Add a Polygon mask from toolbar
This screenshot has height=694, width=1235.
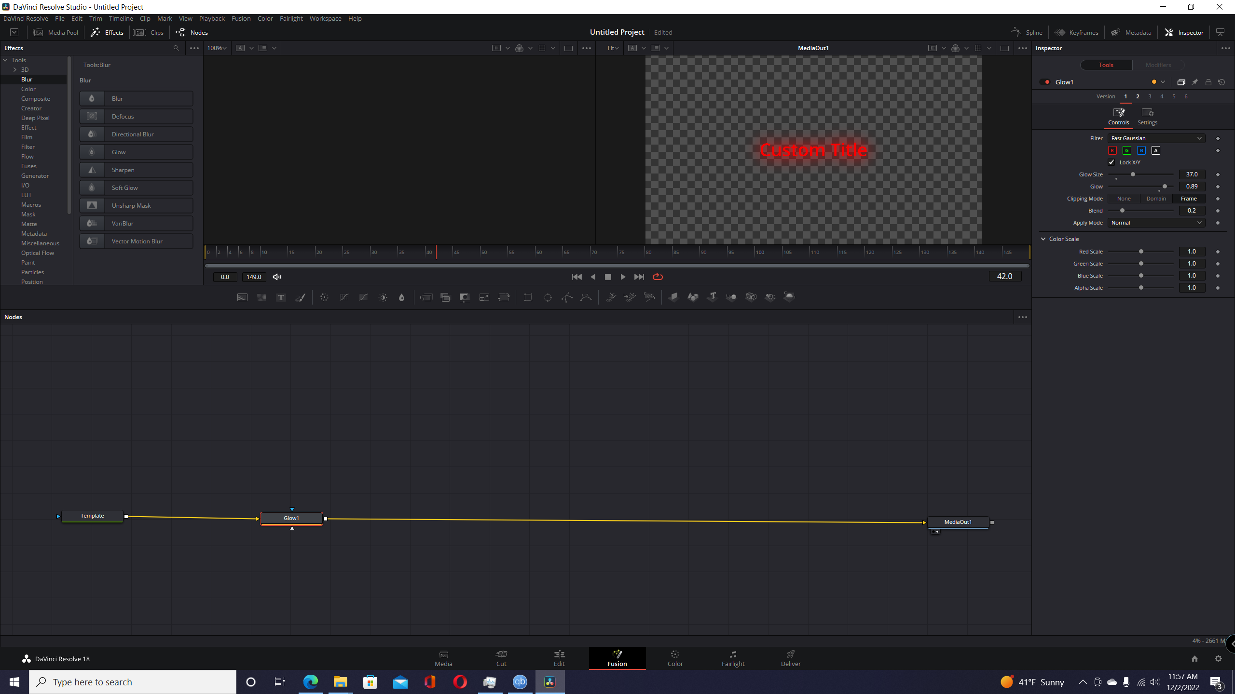(567, 297)
